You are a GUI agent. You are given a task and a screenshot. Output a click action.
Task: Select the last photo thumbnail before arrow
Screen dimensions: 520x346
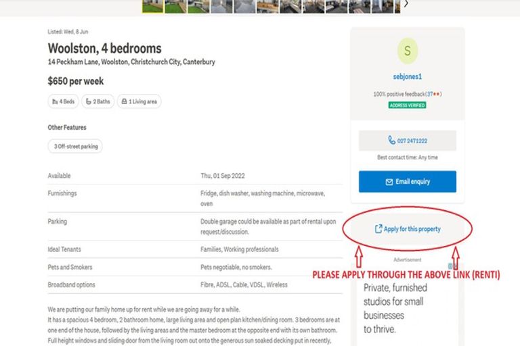396,6
